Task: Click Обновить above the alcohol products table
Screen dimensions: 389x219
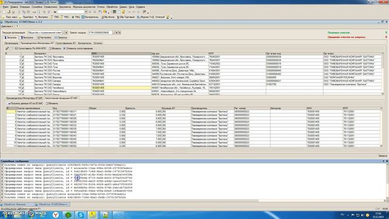Action: pos(52,103)
